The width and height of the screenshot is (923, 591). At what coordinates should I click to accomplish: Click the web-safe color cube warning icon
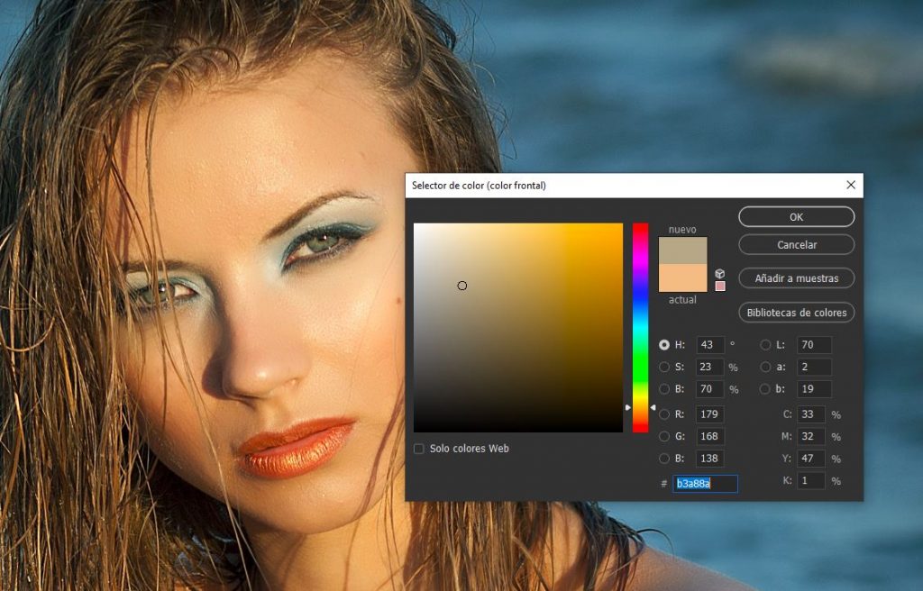(x=719, y=273)
